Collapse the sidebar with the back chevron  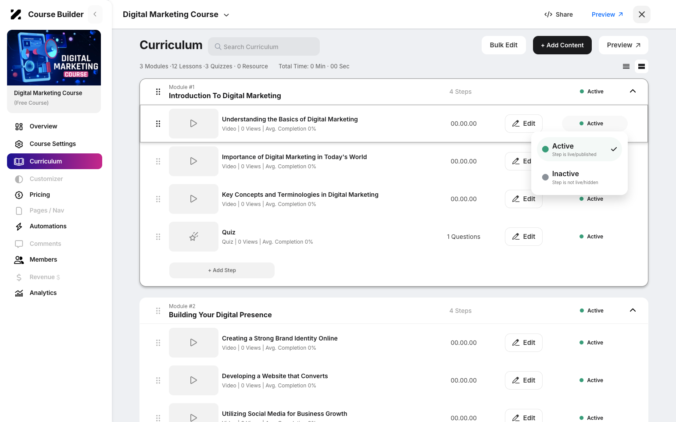[95, 14]
